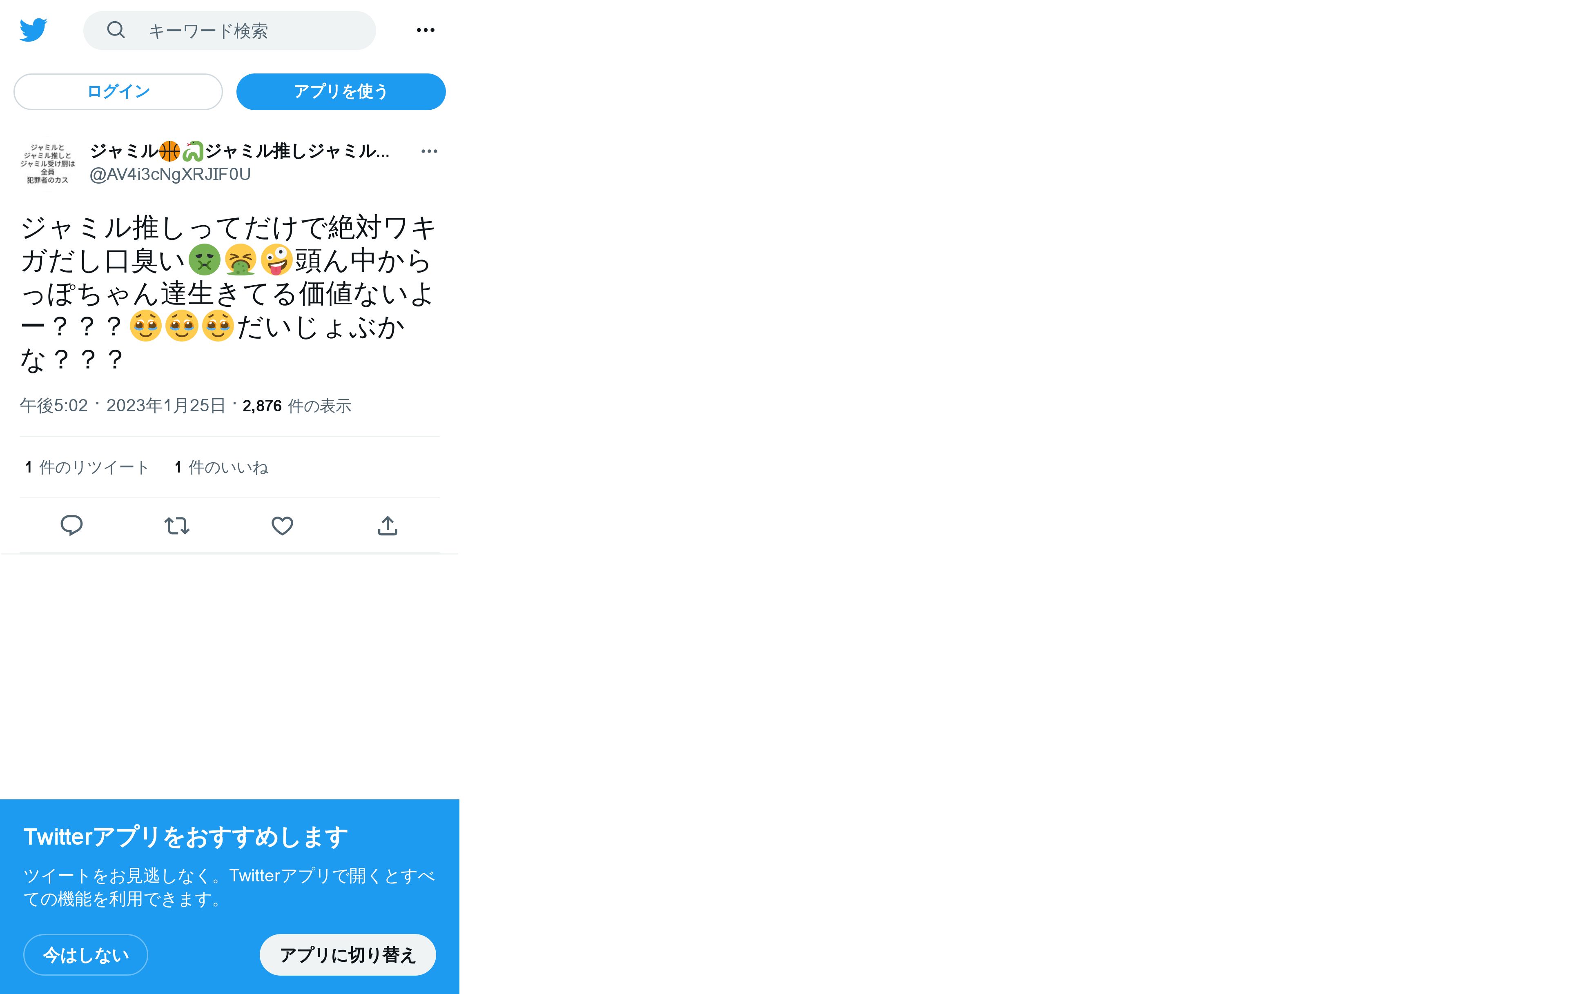
Task: Click the retweet arrows icon
Action: 177,526
